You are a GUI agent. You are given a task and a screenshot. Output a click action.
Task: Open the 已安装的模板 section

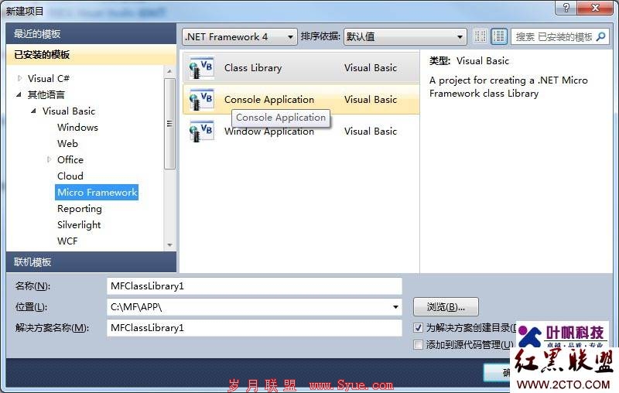[x=91, y=54]
